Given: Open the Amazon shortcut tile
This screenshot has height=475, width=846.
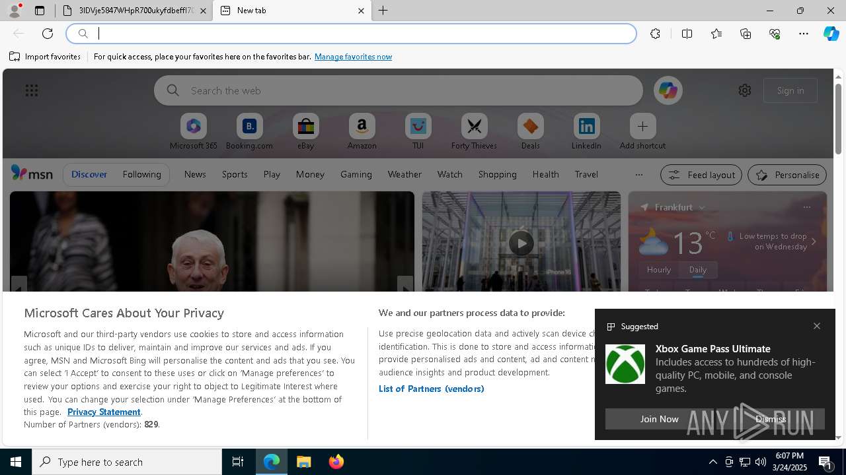Looking at the screenshot, I should [x=362, y=132].
